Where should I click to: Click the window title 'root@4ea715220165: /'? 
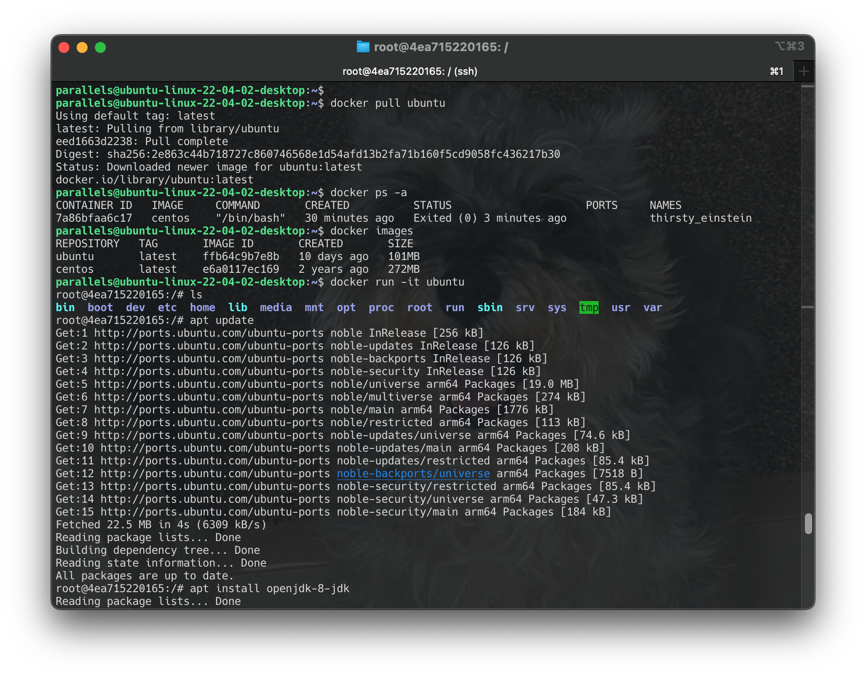point(441,47)
